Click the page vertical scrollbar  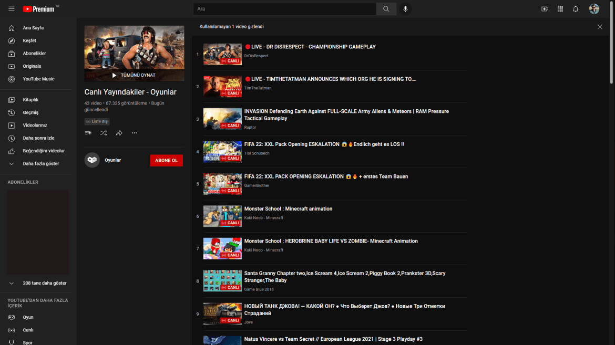click(611, 43)
